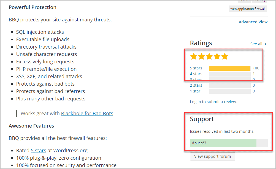Click the third gold star icon
The image size is (276, 169).
click(209, 56)
